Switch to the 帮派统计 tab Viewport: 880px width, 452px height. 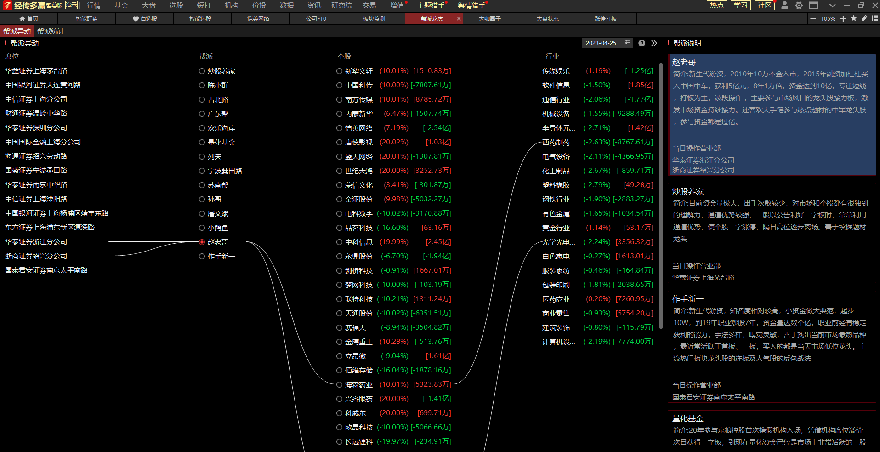click(51, 31)
